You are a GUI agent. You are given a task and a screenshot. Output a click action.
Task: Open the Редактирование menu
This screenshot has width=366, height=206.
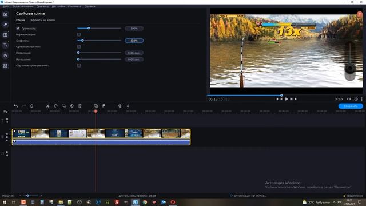(x=23, y=6)
